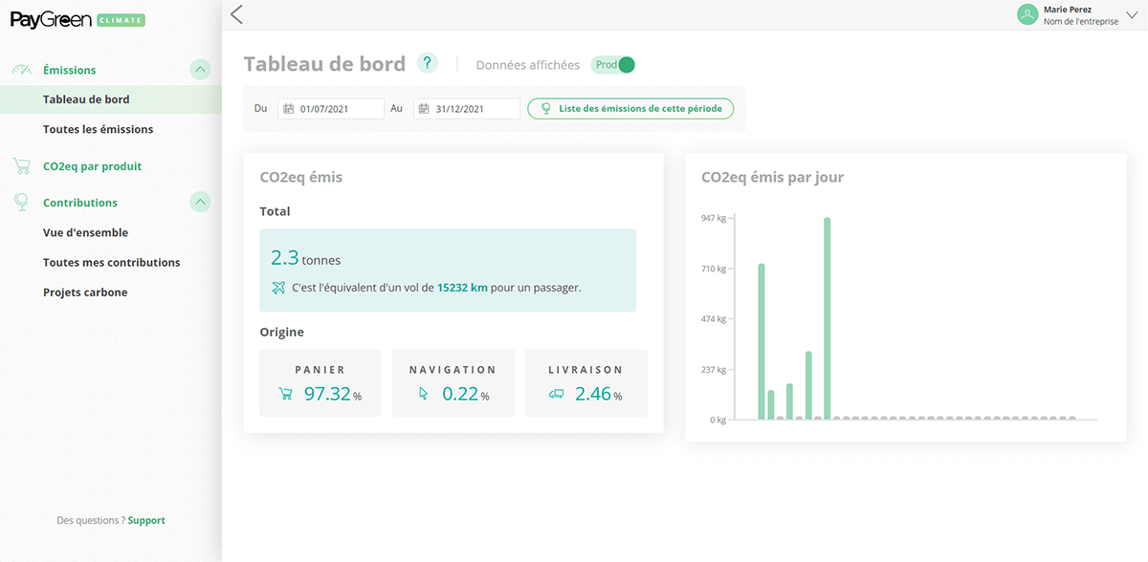
Task: Open CO2eq par produit
Action: [93, 166]
